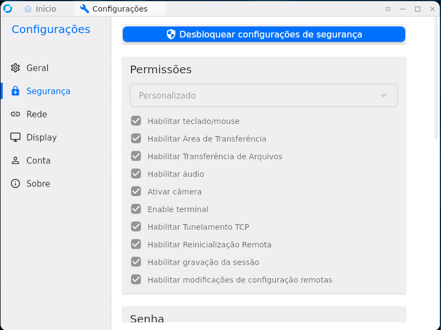The height and width of the screenshot is (330, 441).
Task: Open the Sobre settings section
Action: (38, 184)
